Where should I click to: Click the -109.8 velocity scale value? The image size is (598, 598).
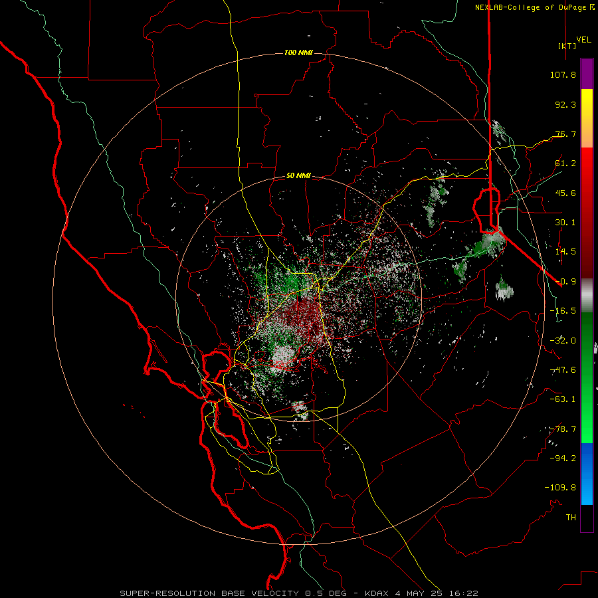(x=560, y=488)
